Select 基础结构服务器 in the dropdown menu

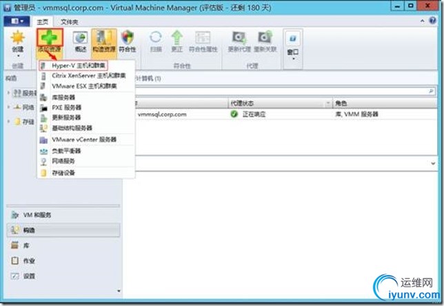[x=85, y=128]
